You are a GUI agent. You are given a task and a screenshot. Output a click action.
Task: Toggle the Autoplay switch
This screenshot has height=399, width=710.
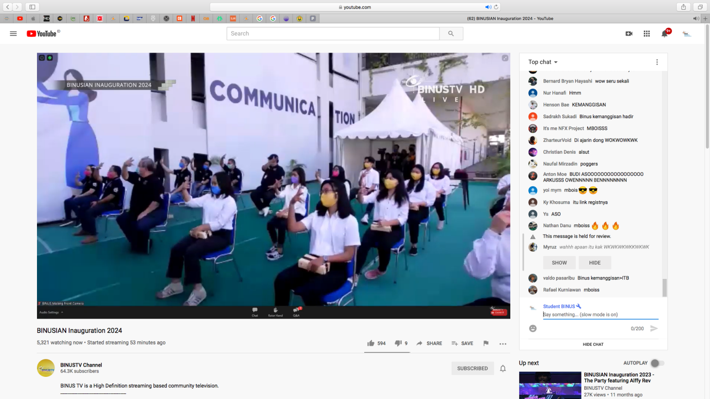coord(657,363)
